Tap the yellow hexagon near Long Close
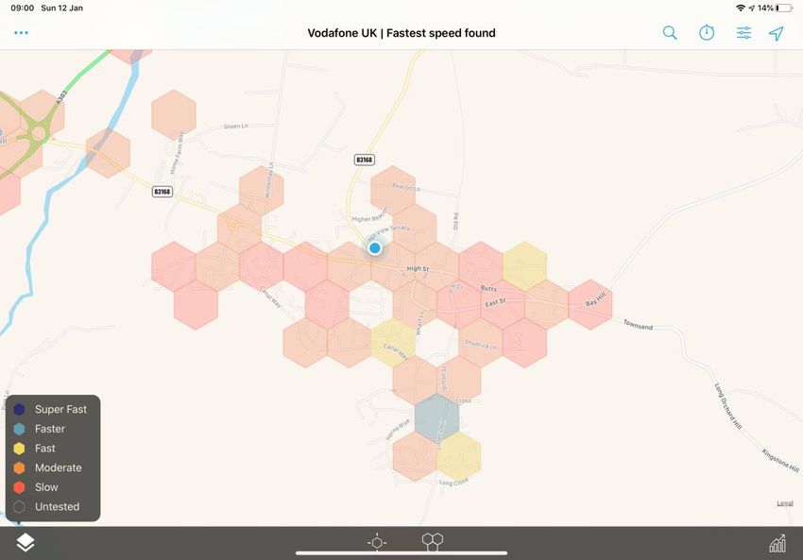803x560 pixels. click(x=459, y=457)
